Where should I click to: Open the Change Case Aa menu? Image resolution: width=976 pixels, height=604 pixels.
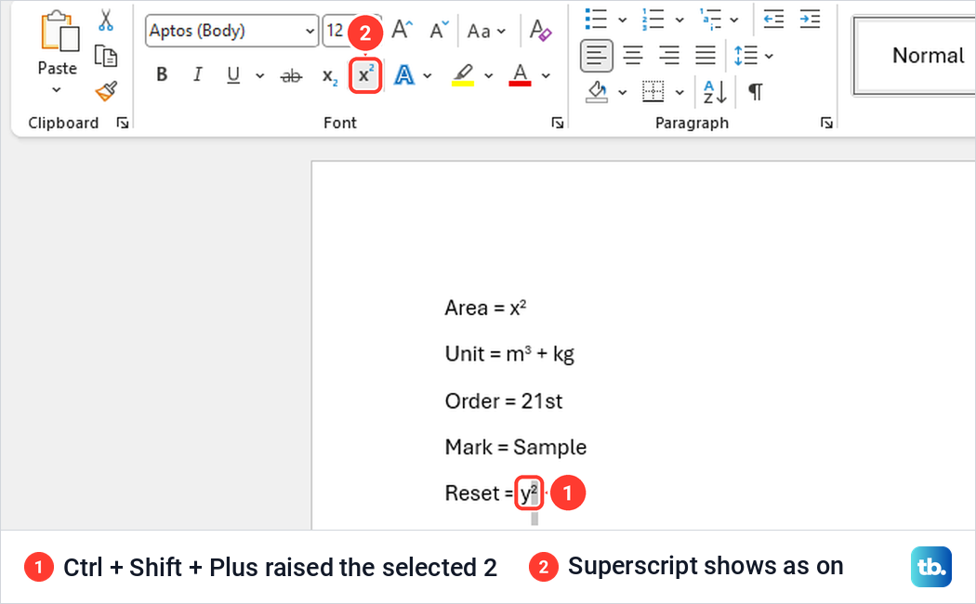coord(486,31)
